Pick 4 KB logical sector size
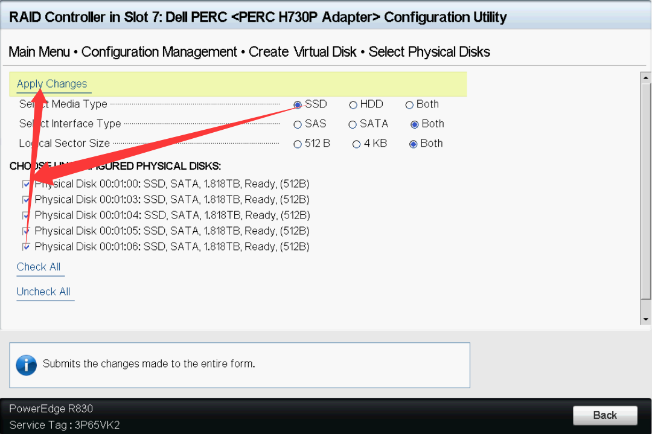The width and height of the screenshot is (652, 434). (x=356, y=144)
